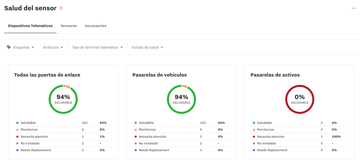Click the green Saludable dot in Todas las puertas

[x=17, y=123]
